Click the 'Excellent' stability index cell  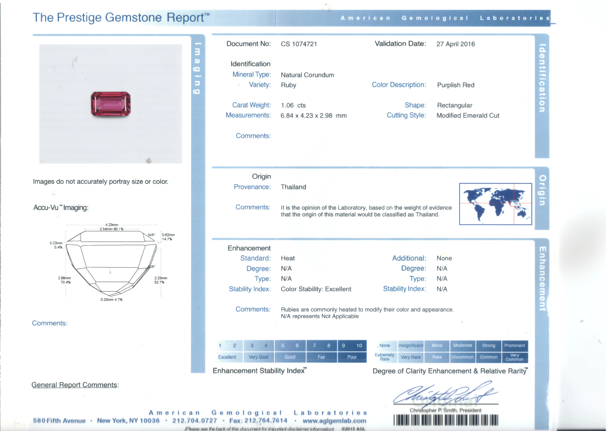(x=227, y=357)
